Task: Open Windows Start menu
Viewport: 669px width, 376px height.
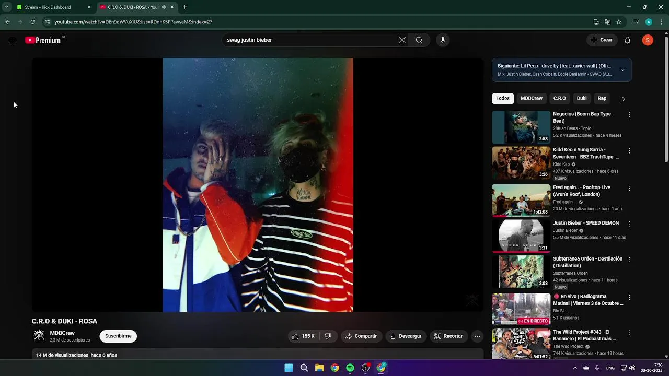Action: click(x=289, y=368)
